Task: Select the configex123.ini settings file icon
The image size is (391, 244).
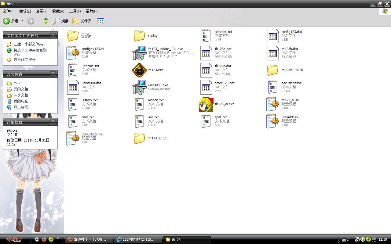Action: (73, 53)
